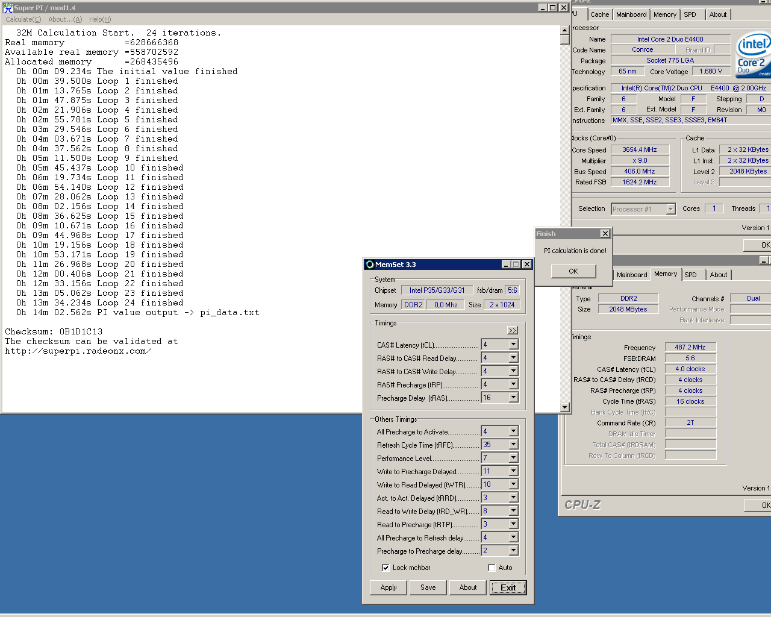Switch to the Cache tab in upper CPU-Z

tap(599, 14)
